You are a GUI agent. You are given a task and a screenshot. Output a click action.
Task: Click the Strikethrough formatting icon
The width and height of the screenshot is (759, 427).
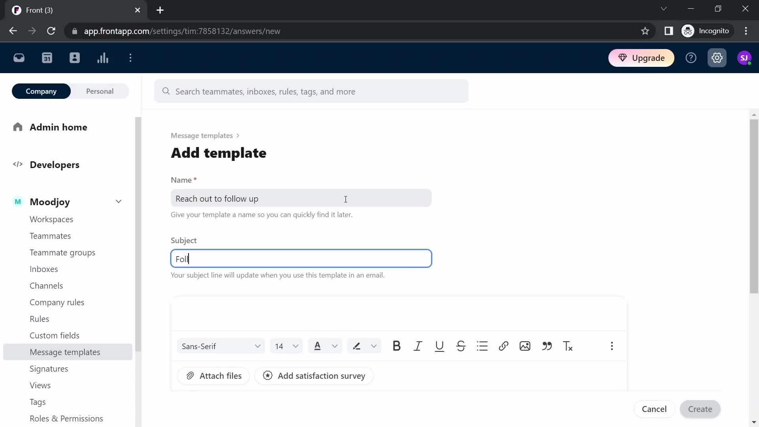click(x=460, y=346)
